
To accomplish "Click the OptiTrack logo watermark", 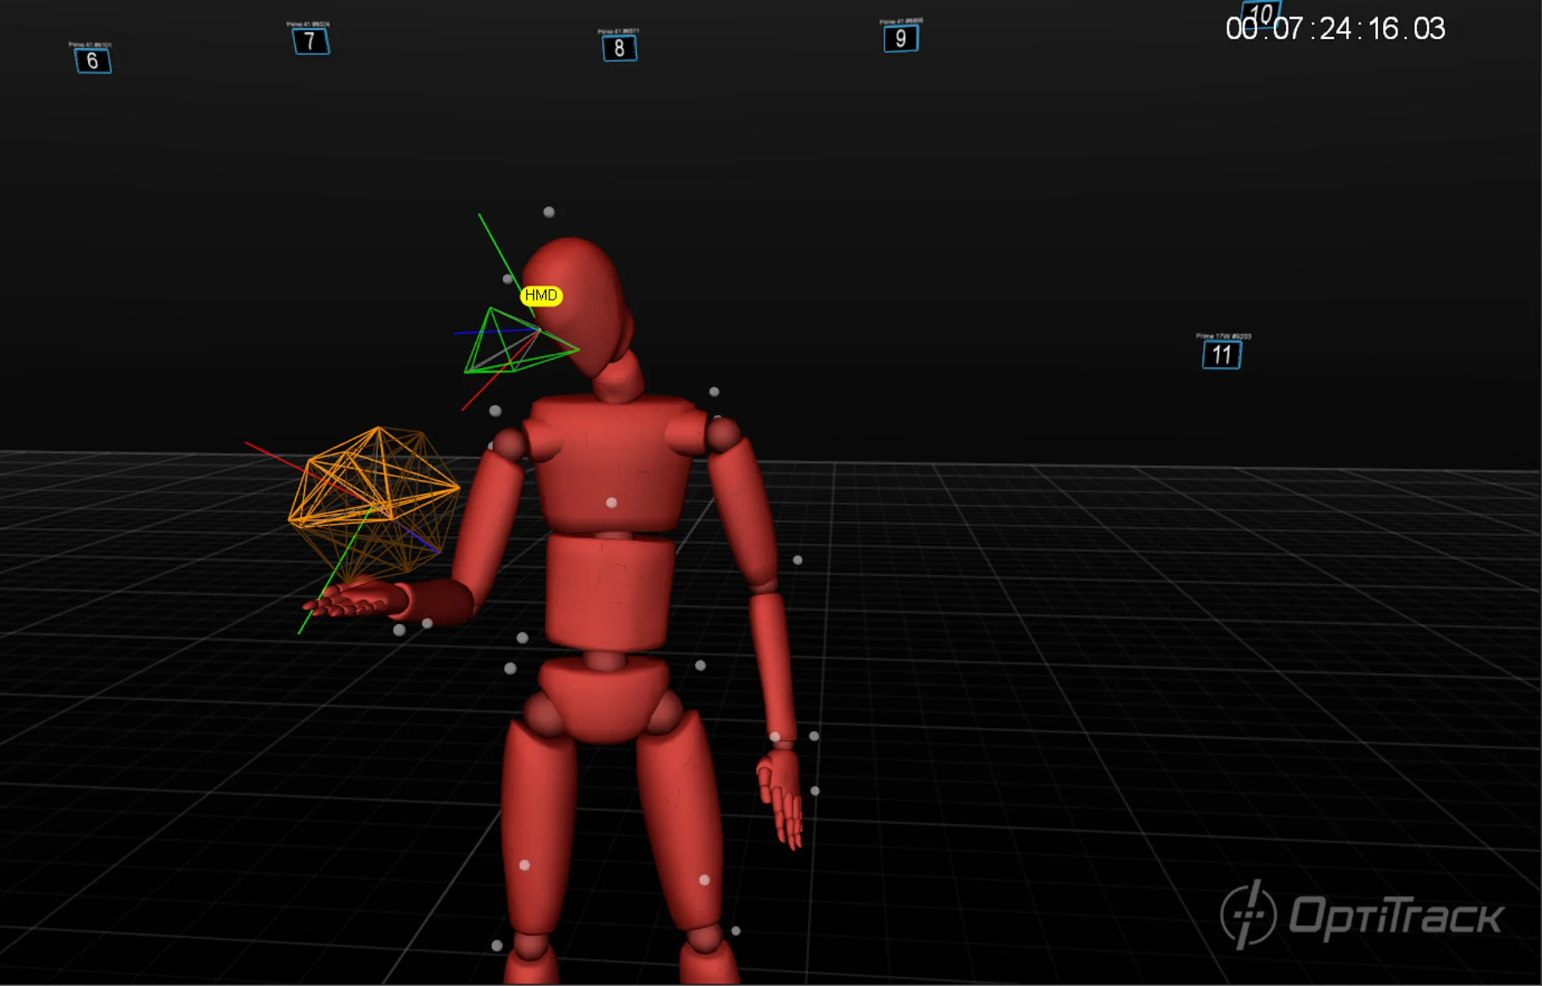I will coord(1361,916).
